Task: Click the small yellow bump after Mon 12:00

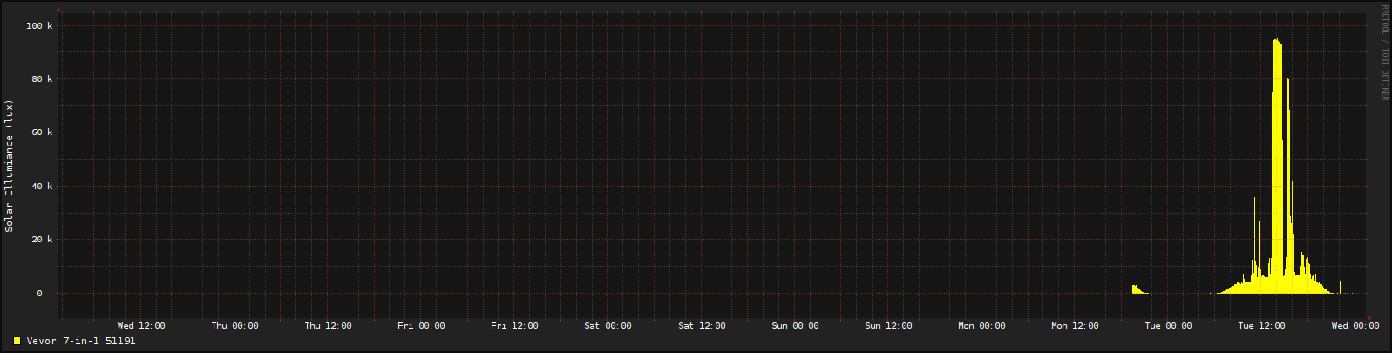Action: pyautogui.click(x=1138, y=289)
